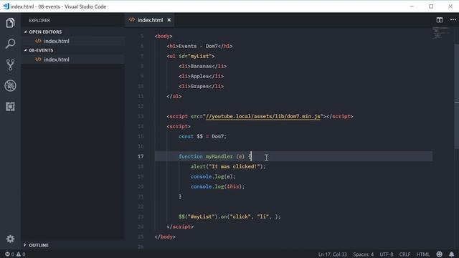Click the HTML file icon in the editor tab
459x258 pixels.
click(132, 20)
